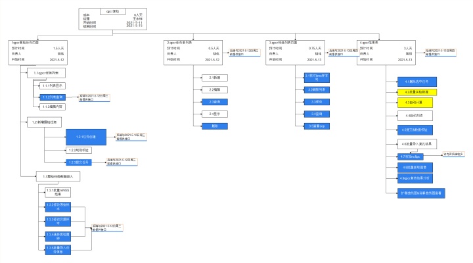Screen dimensions: 473x263
Task: Select the blue 3.5 sop node
Action: coord(317,126)
